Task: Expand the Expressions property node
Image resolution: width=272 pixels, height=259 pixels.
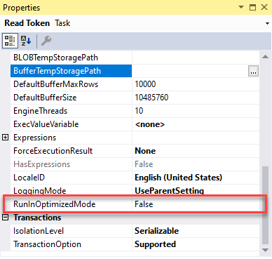Action: pyautogui.click(x=5, y=138)
